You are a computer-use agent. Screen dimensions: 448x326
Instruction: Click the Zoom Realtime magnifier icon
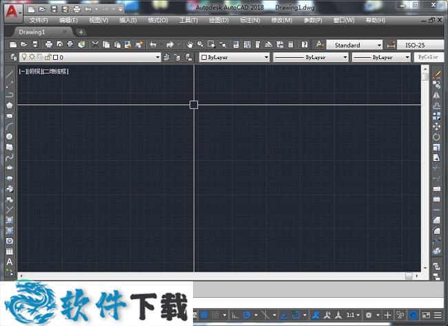(201, 45)
